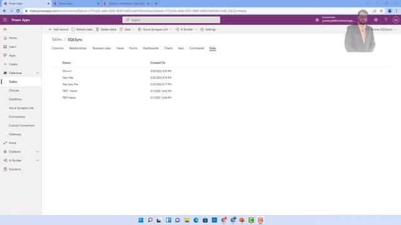
Task: Click the Power Apps search box
Action: click(x=171, y=20)
